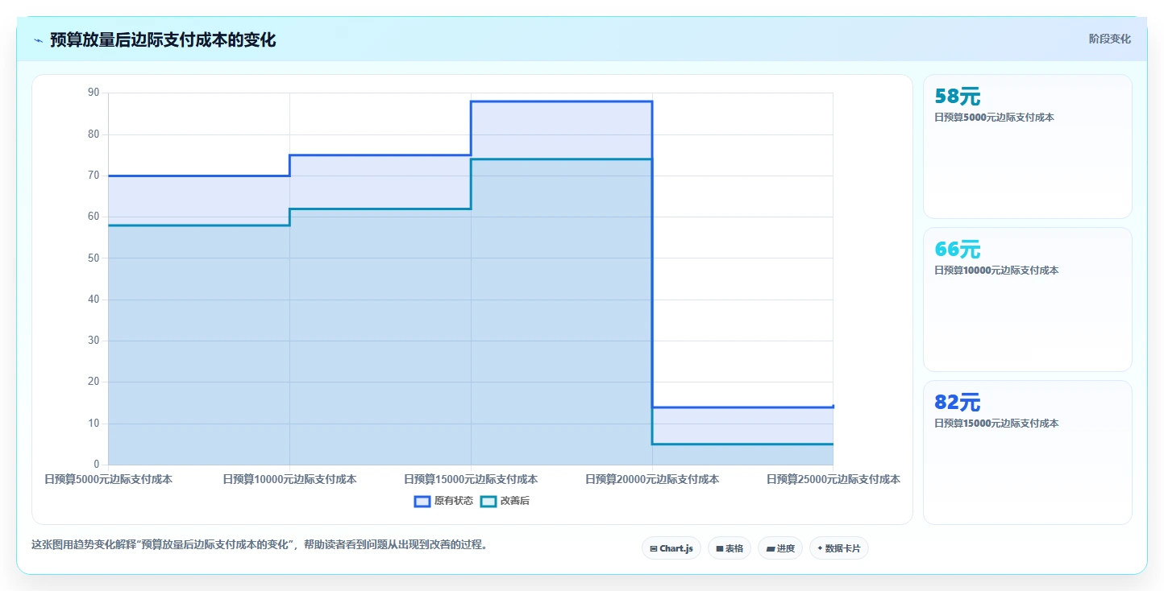
Task: Click the y-axis value 50
Action: point(94,258)
